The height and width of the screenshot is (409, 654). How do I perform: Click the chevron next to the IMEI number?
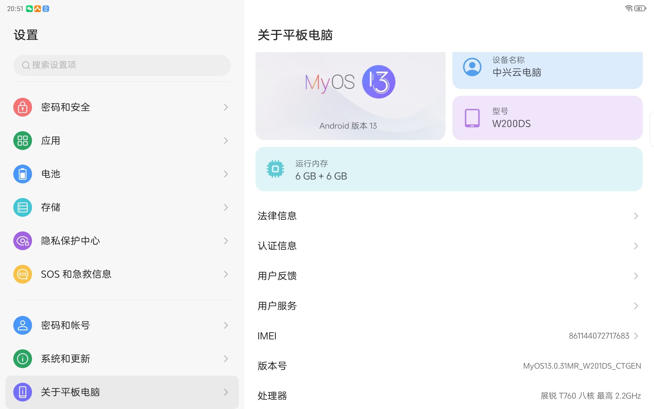click(x=636, y=336)
